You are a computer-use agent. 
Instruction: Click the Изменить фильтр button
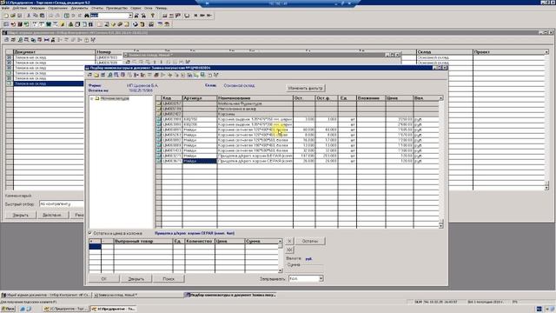click(x=305, y=88)
